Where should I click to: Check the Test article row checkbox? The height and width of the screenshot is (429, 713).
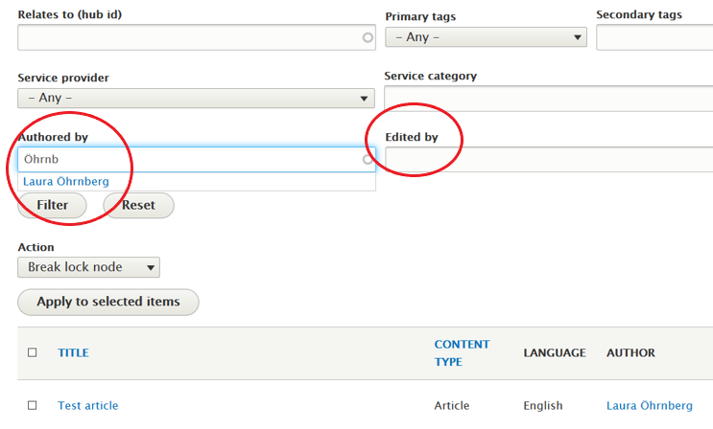pos(33,405)
